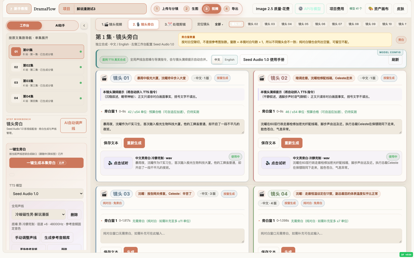Select AI助手 sidebar mode

pos(60,26)
